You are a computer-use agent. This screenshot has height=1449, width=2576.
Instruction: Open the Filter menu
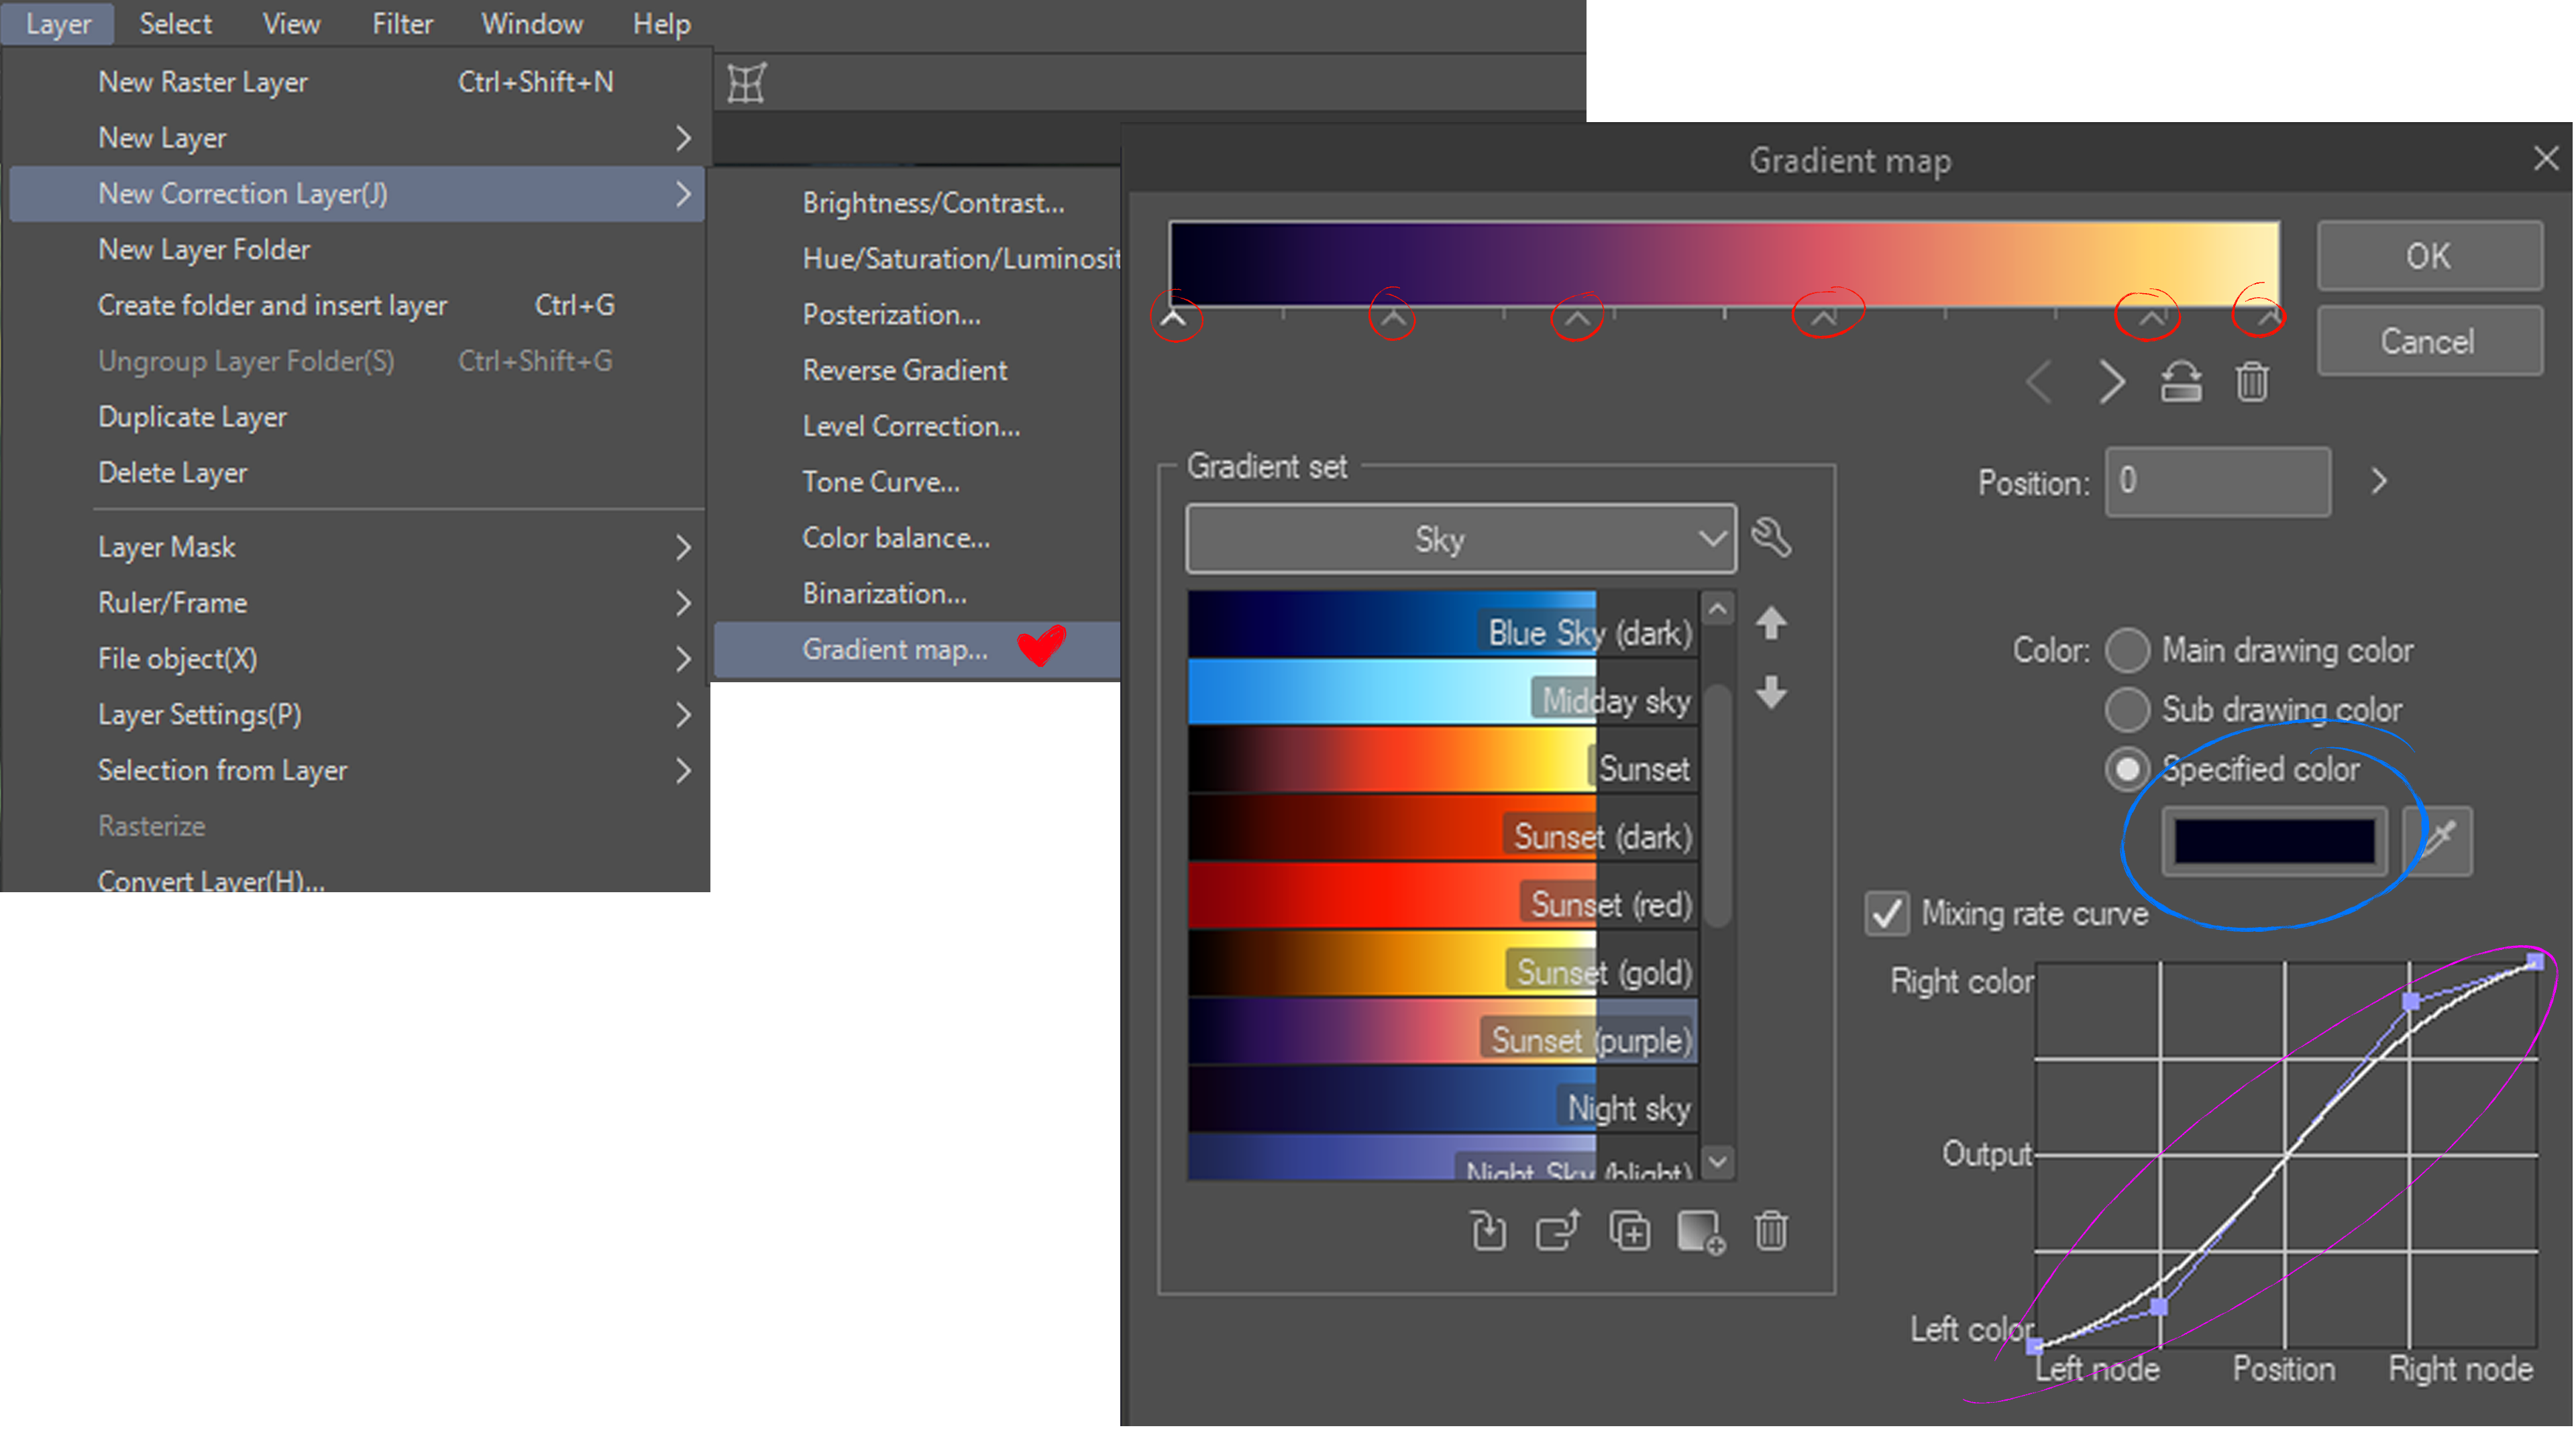tap(402, 23)
